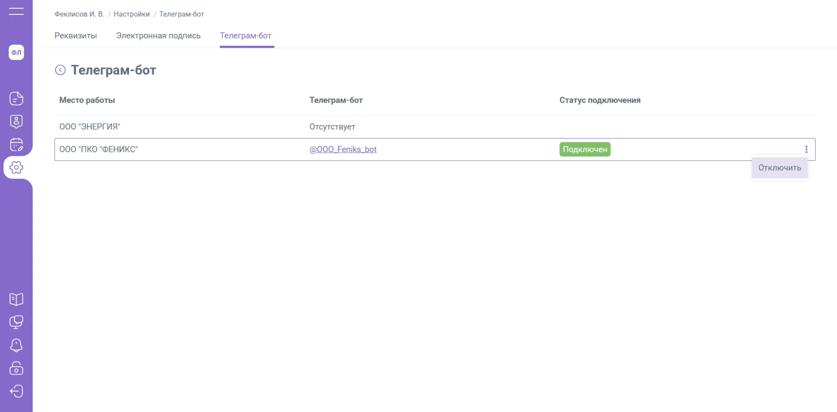Select the Телеграм-бот tab
Viewport: 837px width, 412px height.
[246, 36]
